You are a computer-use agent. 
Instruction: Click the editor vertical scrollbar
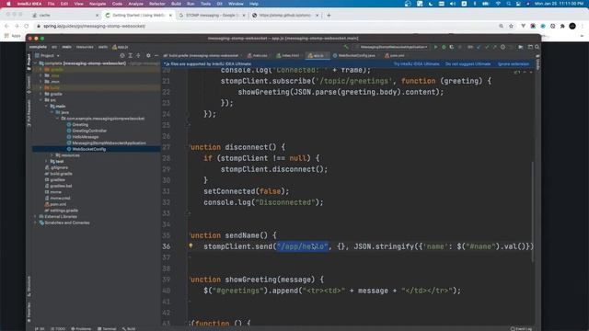532,211
